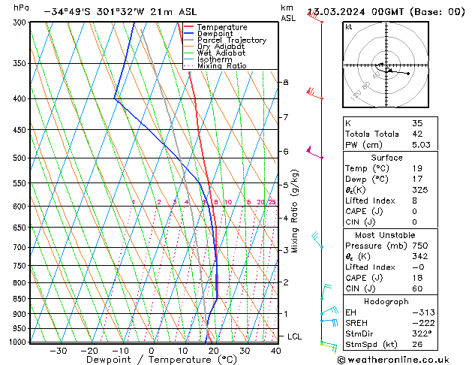Viewport: 472px width, 365px height.
Task: Click the red Temperature legend line swatch
Action: [x=188, y=27]
